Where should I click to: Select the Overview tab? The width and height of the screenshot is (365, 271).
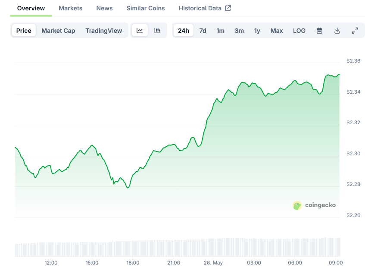[x=31, y=8]
